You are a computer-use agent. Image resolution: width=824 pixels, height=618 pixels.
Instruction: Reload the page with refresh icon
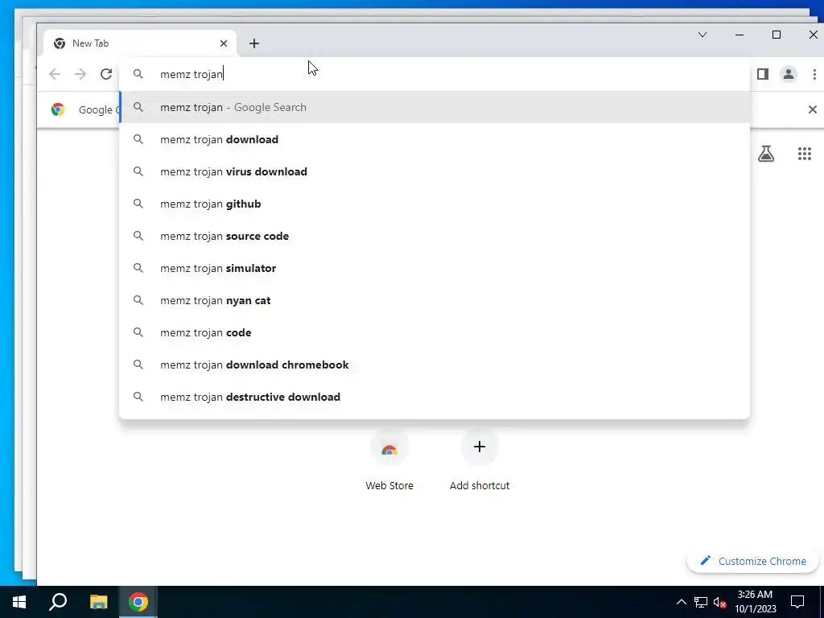(106, 74)
